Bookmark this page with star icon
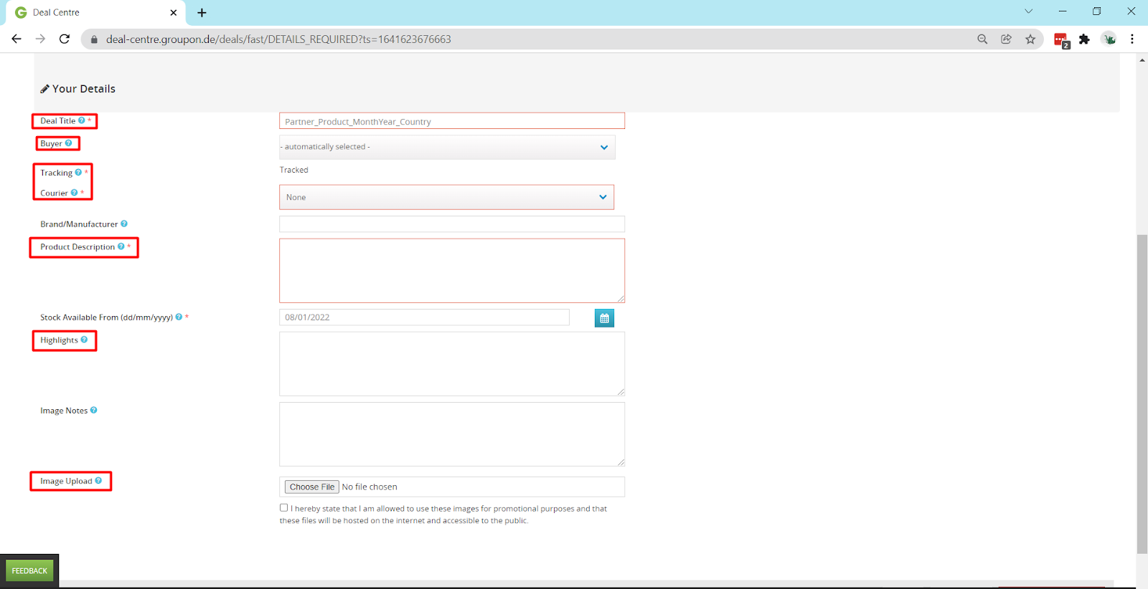The width and height of the screenshot is (1148, 589). coord(1030,39)
